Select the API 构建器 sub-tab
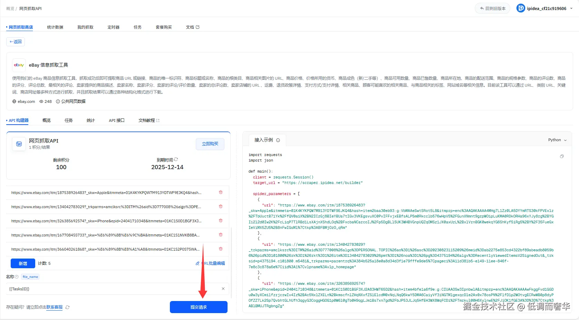The width and height of the screenshot is (579, 320). click(19, 120)
